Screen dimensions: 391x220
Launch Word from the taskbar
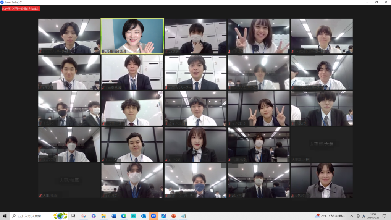coord(113,216)
